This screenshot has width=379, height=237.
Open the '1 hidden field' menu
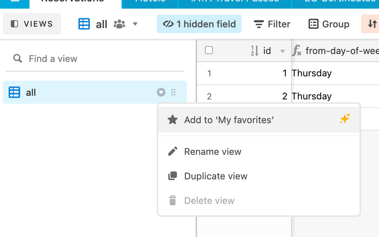click(199, 24)
